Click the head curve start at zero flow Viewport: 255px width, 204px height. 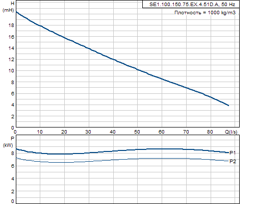click(16, 12)
